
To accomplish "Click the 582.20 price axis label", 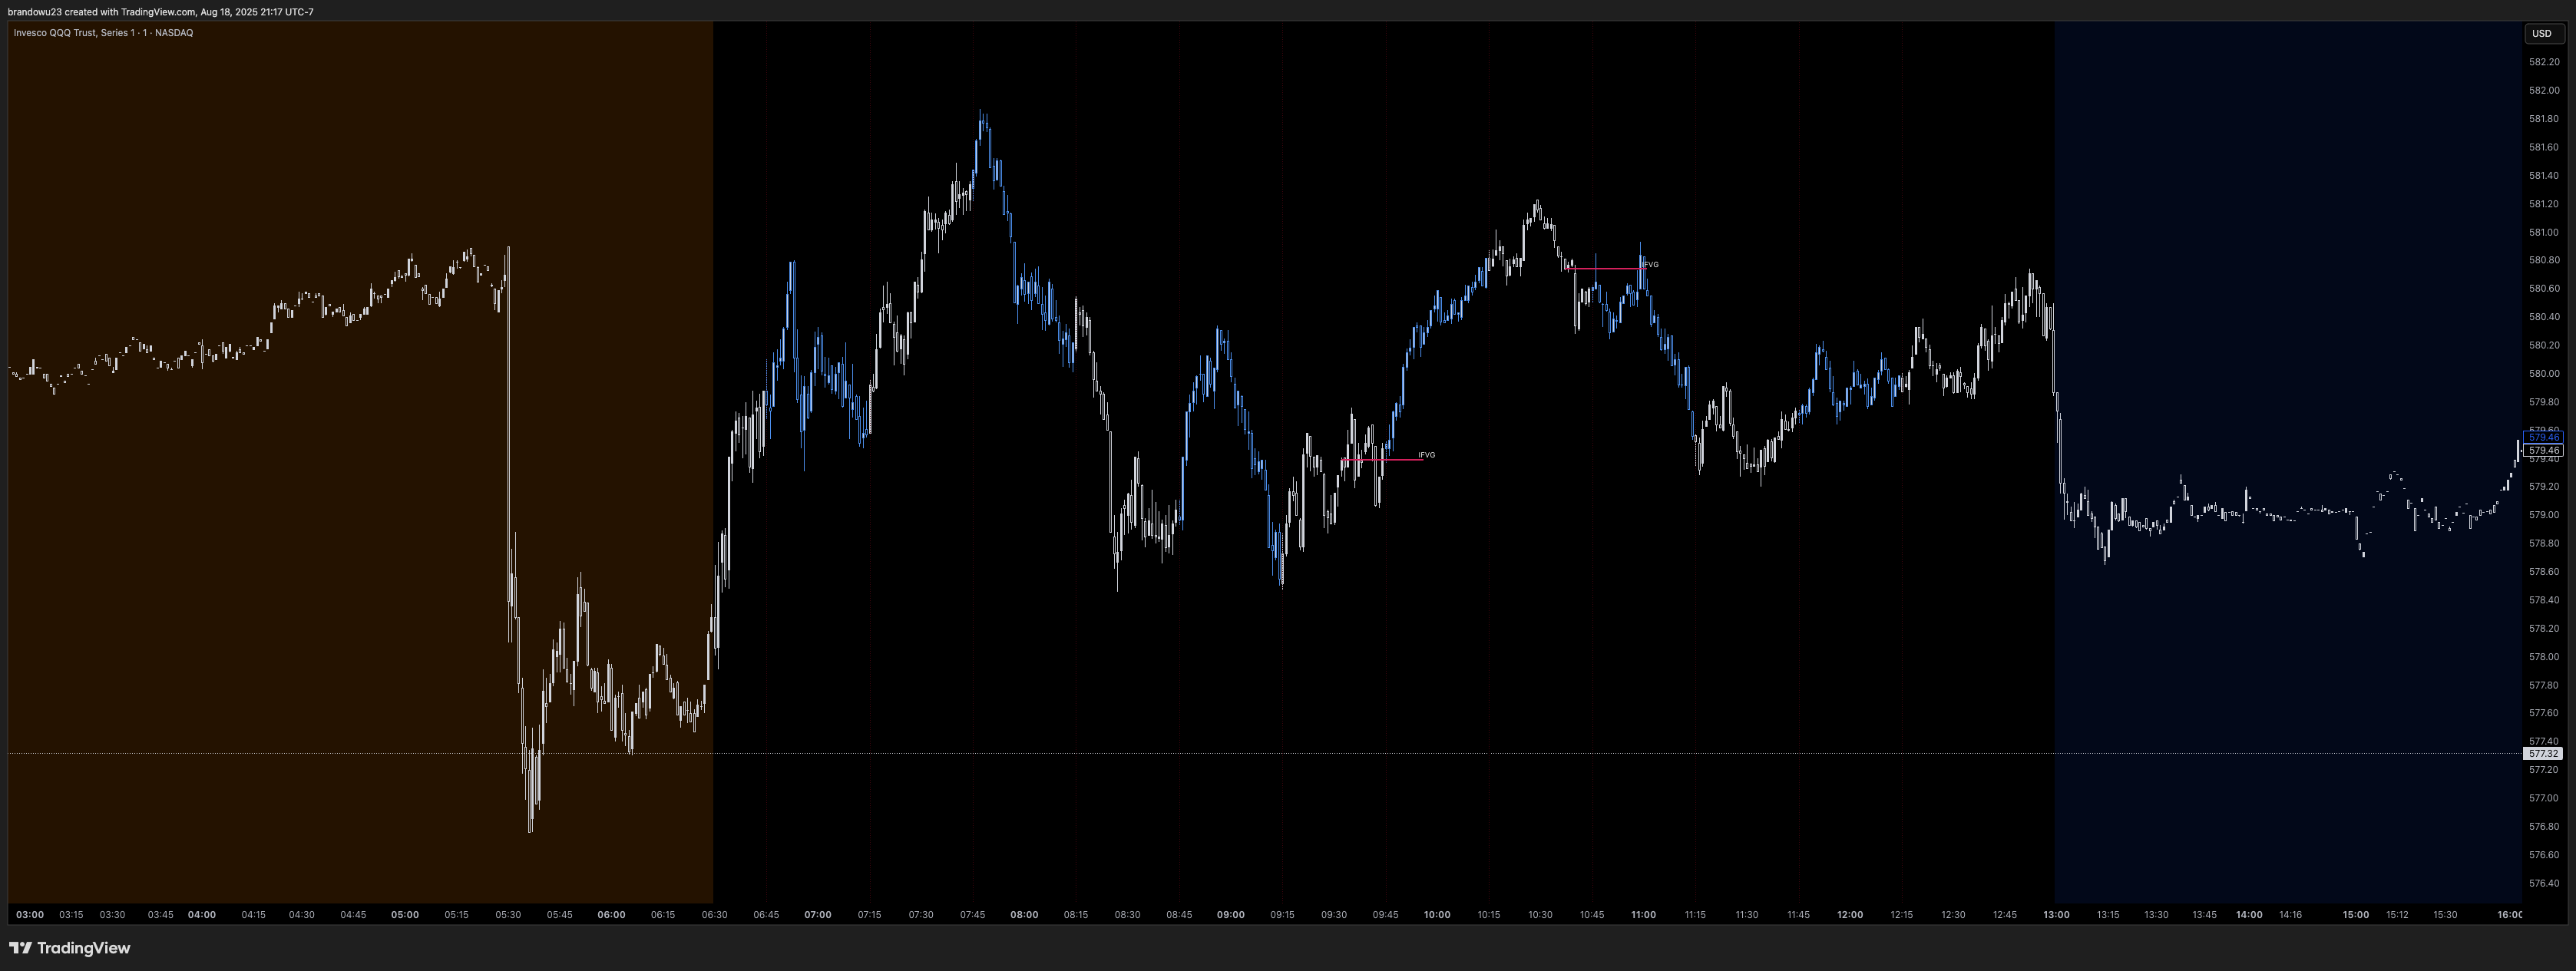I will pos(2544,62).
